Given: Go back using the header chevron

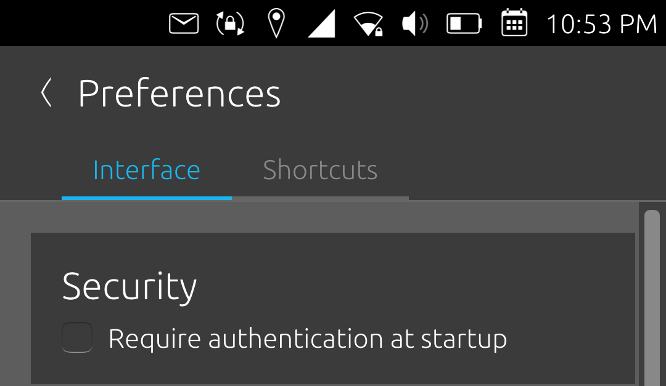Looking at the screenshot, I should pos(46,94).
